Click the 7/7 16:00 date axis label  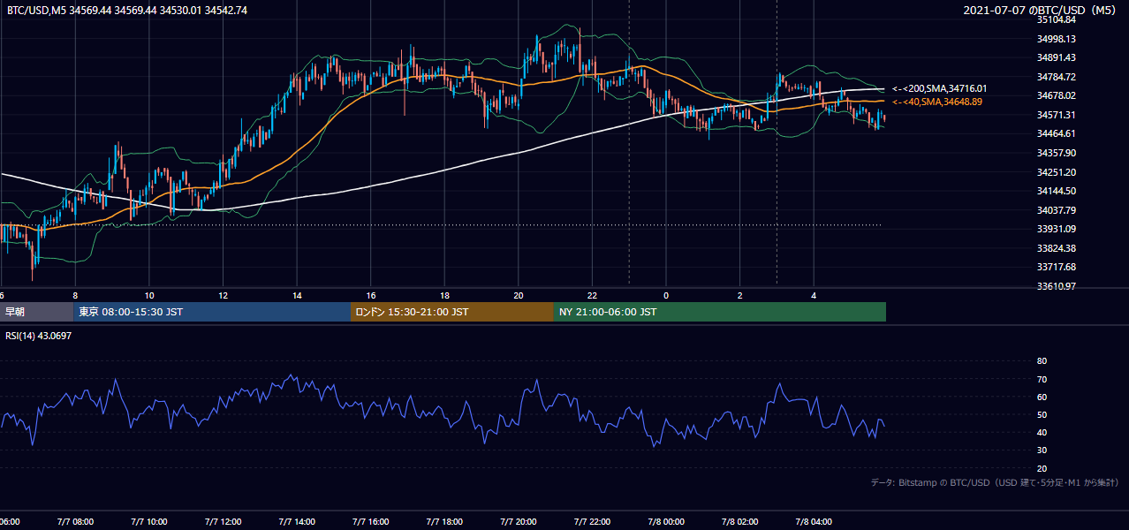(371, 522)
